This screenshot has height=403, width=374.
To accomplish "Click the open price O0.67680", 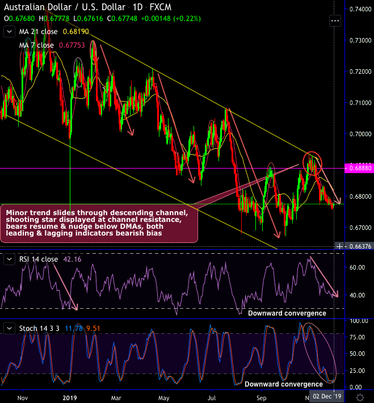I will point(19,19).
